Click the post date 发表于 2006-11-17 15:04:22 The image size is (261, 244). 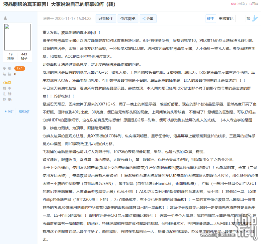point(67,19)
